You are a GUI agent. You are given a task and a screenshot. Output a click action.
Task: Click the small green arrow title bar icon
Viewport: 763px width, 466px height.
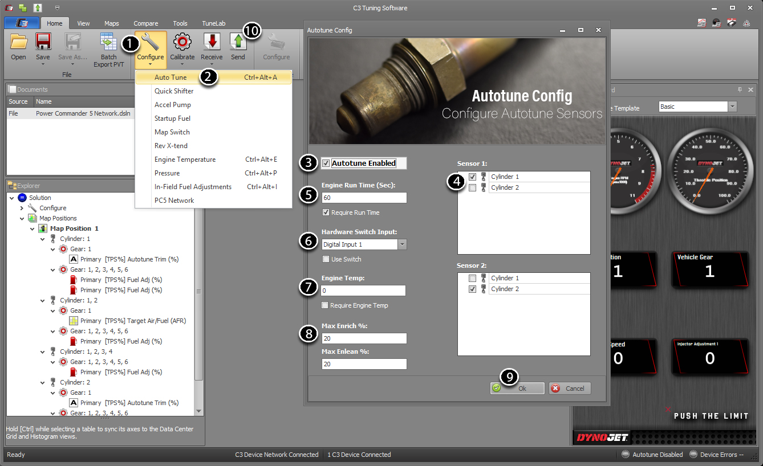pyautogui.click(x=37, y=8)
